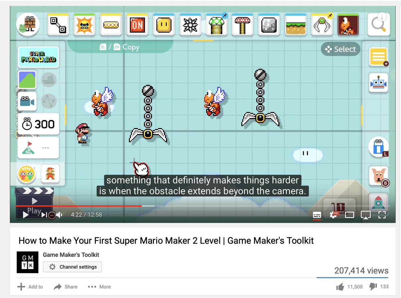Viewport: 401px width, 298px height.
Task: Select the red Koopa Troopa part
Action: click(348, 24)
